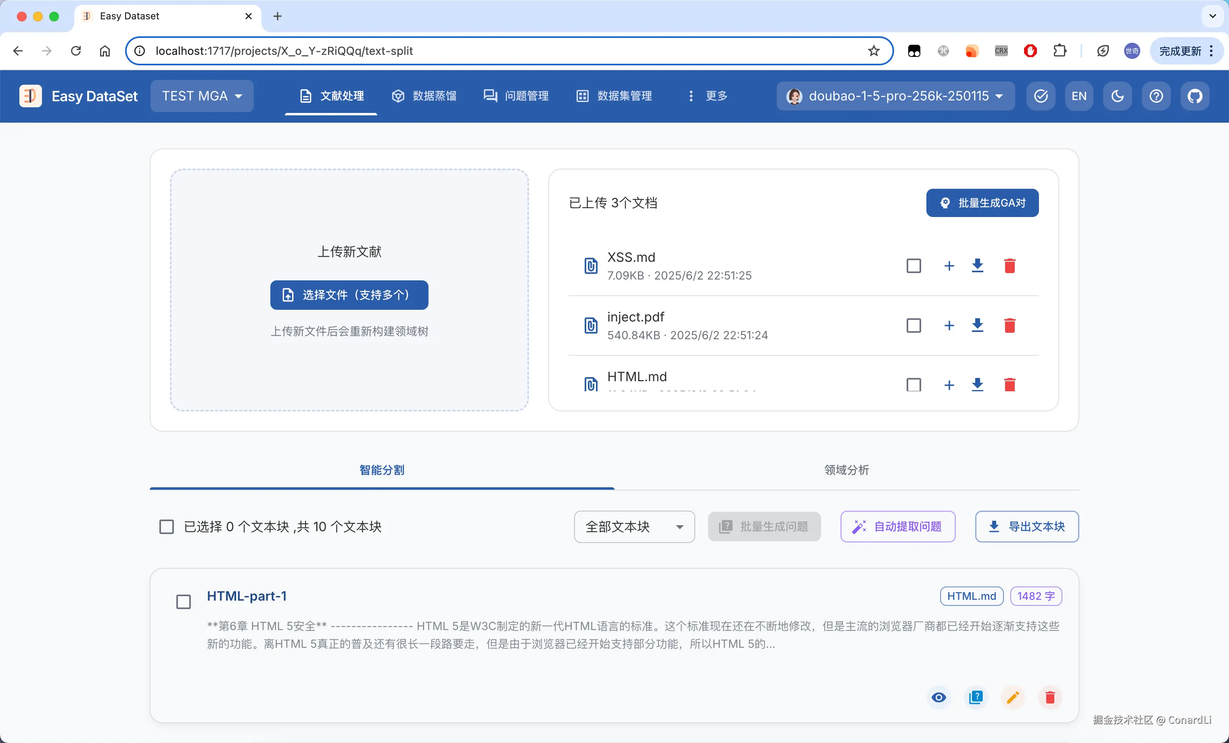This screenshot has width=1229, height=743.
Task: Generate questions for HTML-part-1 chunk
Action: (976, 697)
